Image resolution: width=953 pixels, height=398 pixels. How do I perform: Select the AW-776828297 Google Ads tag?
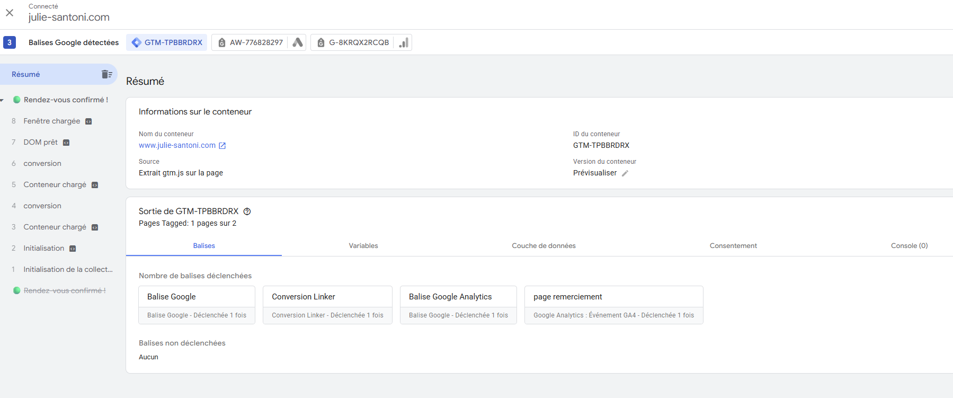250,42
